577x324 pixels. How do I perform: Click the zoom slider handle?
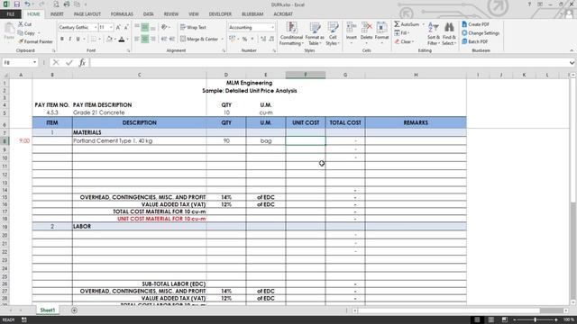point(535,319)
